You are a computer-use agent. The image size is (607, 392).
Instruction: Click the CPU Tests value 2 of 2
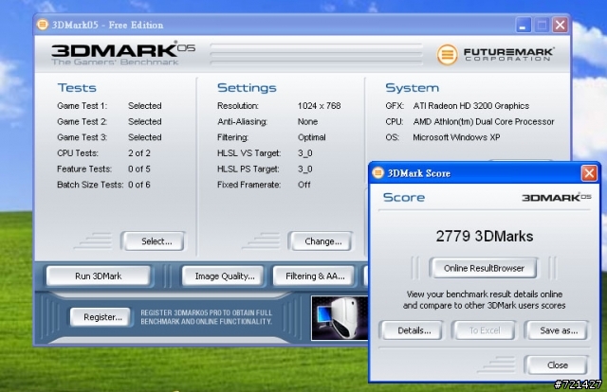click(139, 153)
